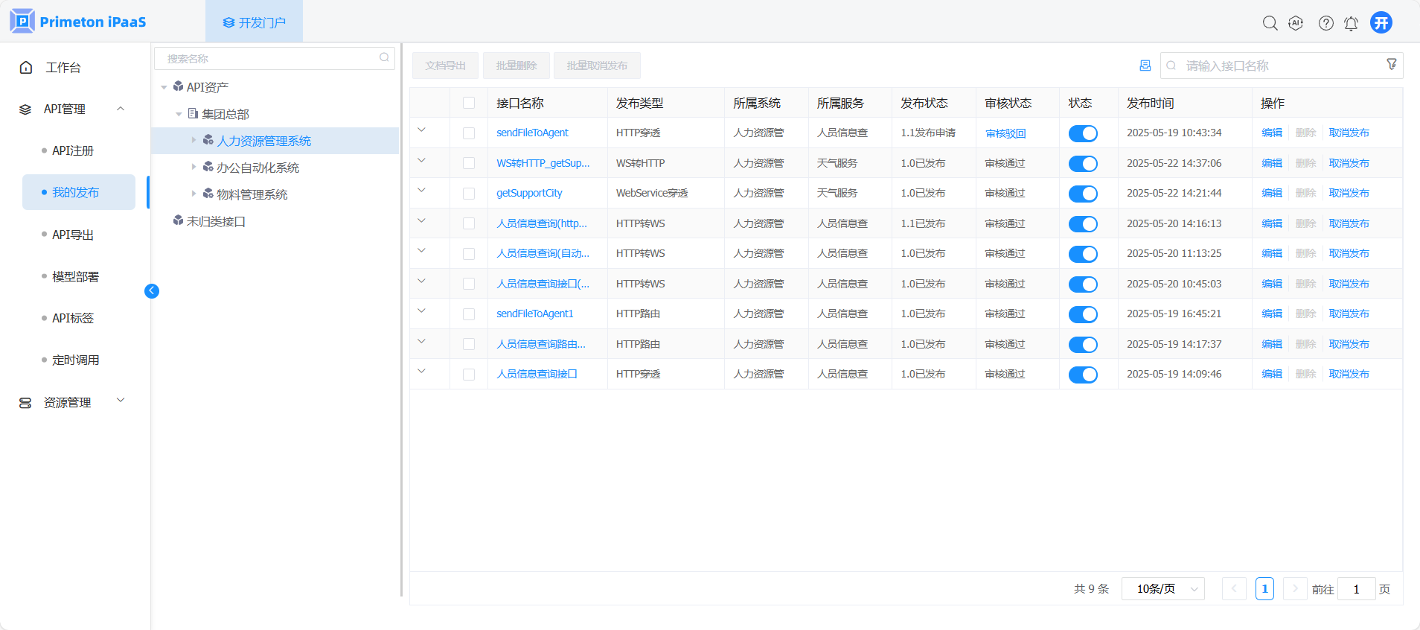Collapse sidebar with blue arrow button
1420x630 pixels.
[x=152, y=291]
